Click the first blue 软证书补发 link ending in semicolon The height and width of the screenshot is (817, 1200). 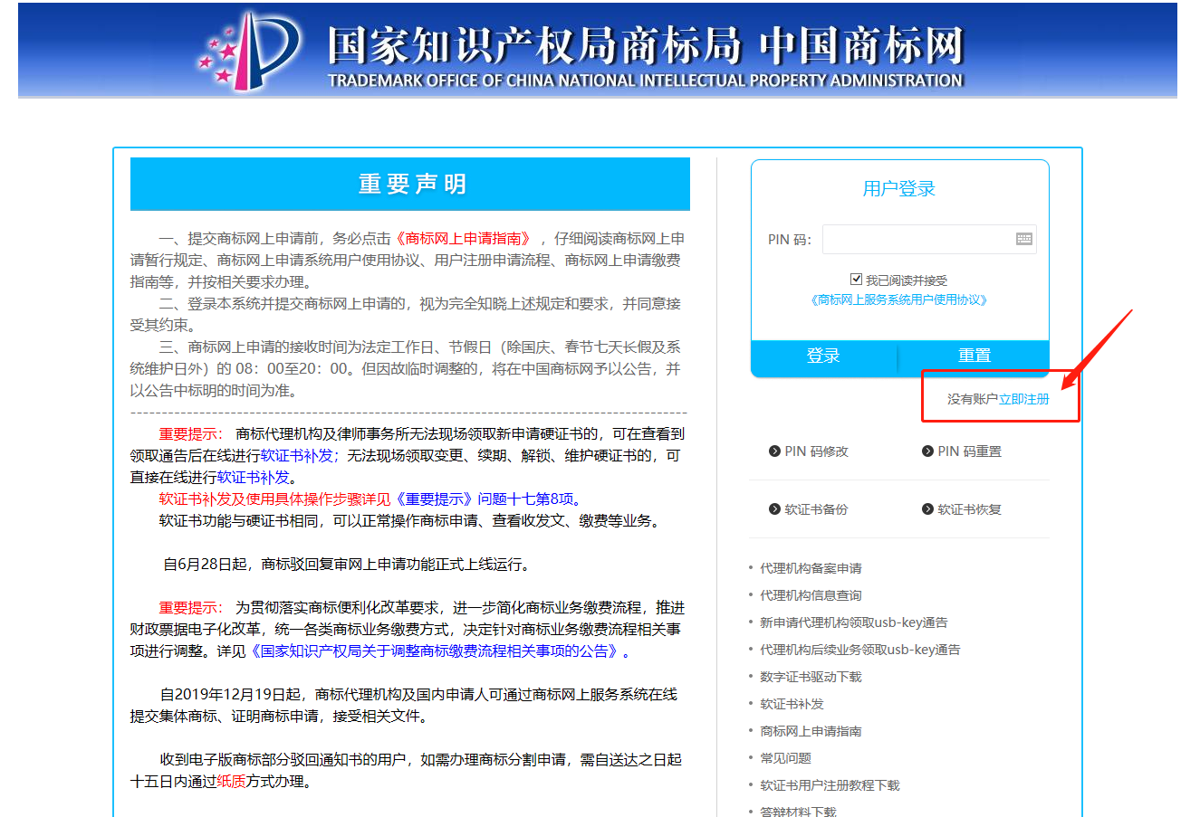pyautogui.click(x=299, y=456)
